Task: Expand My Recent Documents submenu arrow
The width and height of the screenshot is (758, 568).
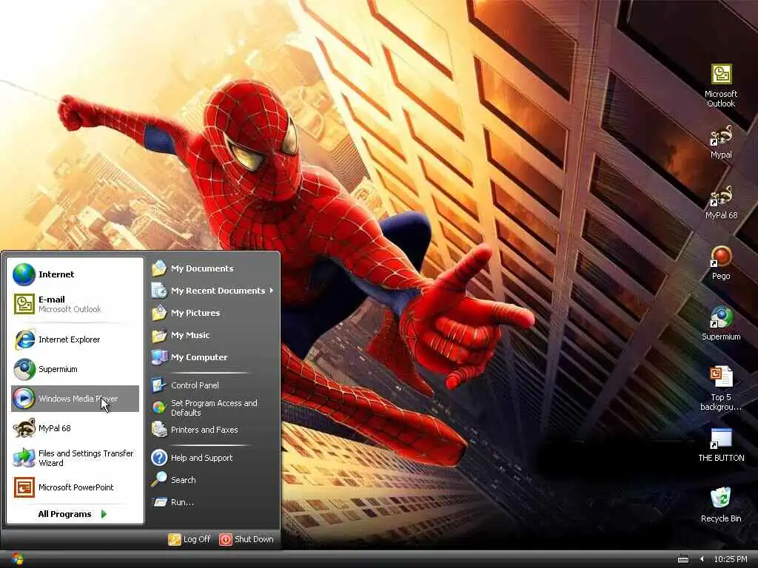Action: (x=272, y=290)
